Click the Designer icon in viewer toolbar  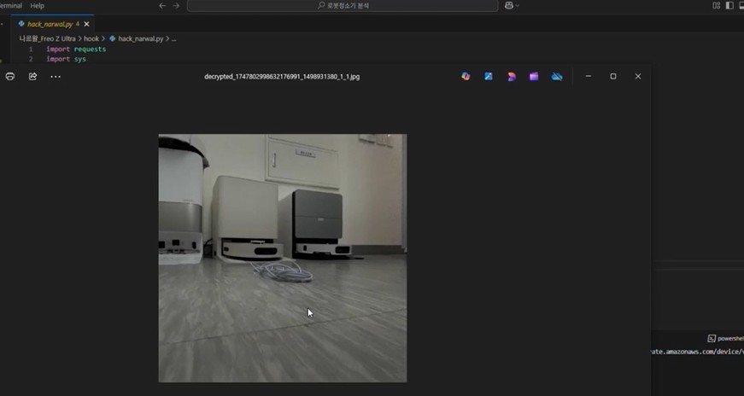[x=512, y=76]
